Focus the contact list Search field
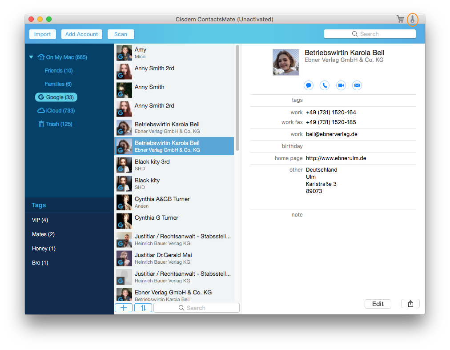Viewport: 450px width, 350px height. [x=196, y=308]
